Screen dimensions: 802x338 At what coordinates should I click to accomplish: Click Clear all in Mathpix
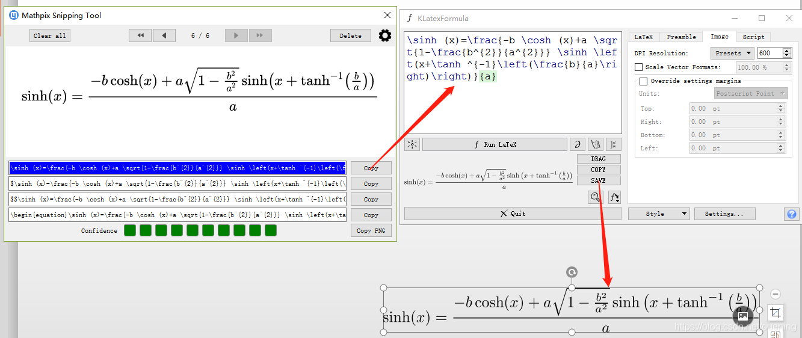(50, 35)
